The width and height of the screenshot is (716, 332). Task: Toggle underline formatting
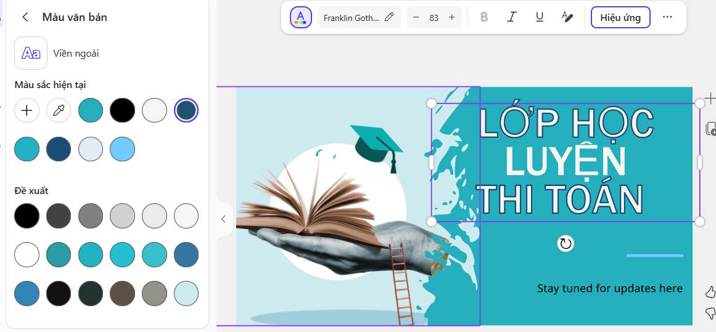pyautogui.click(x=540, y=17)
